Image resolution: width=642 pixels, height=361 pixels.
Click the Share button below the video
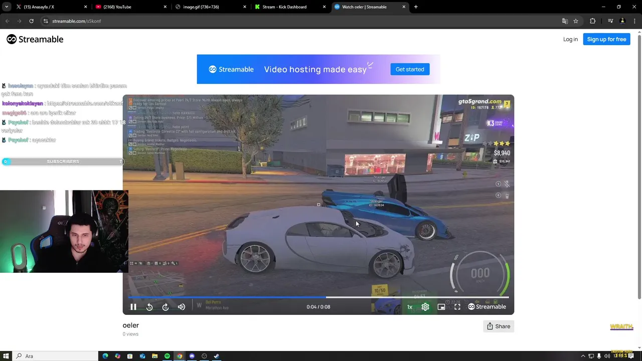click(x=499, y=326)
